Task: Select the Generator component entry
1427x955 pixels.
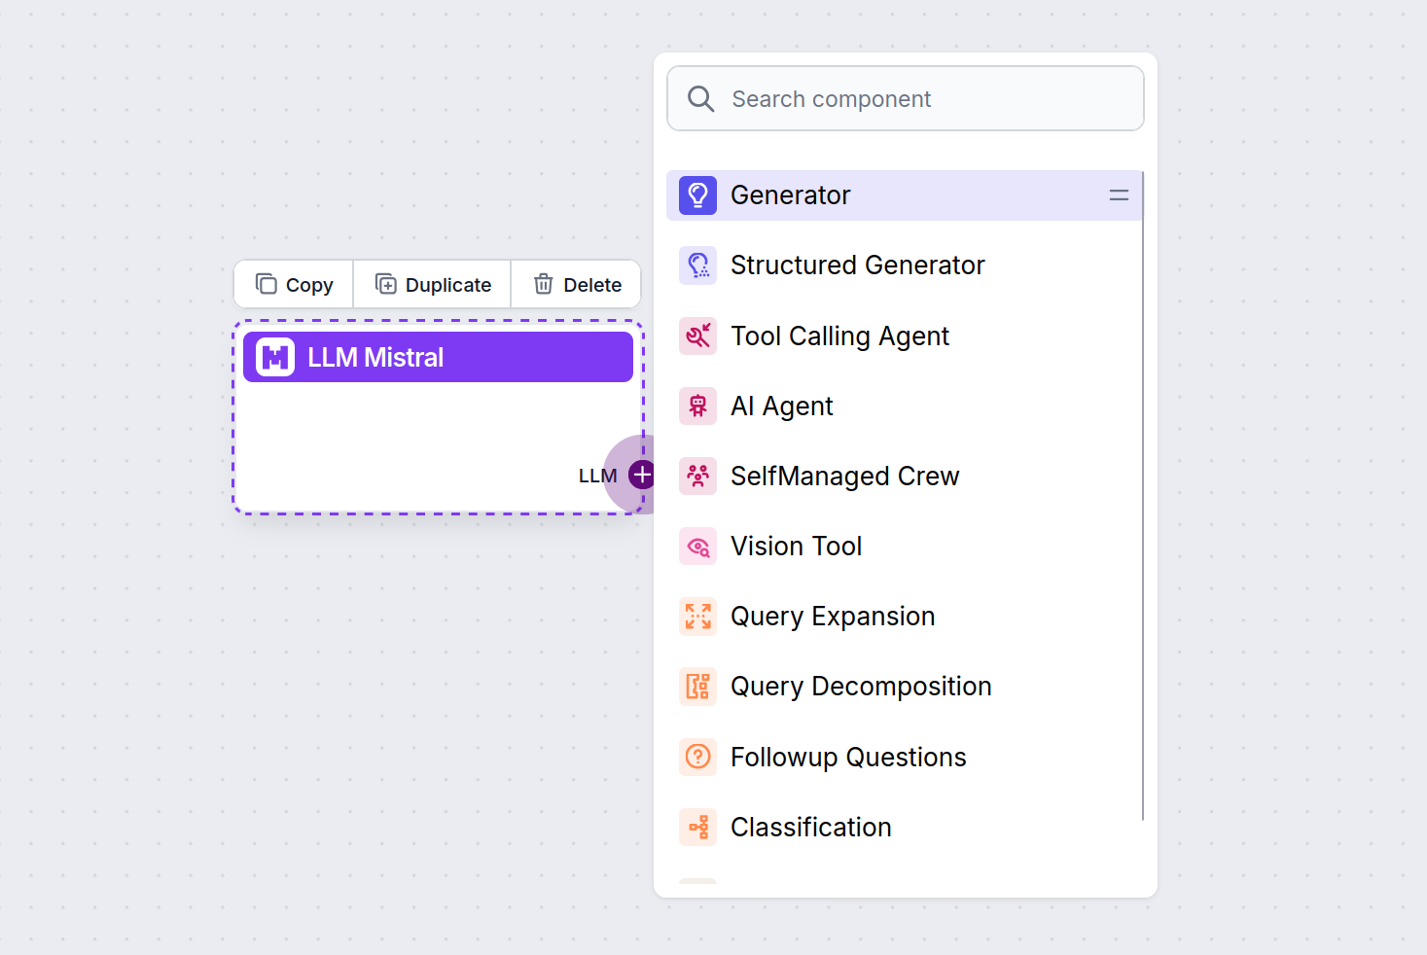Action: coord(790,195)
